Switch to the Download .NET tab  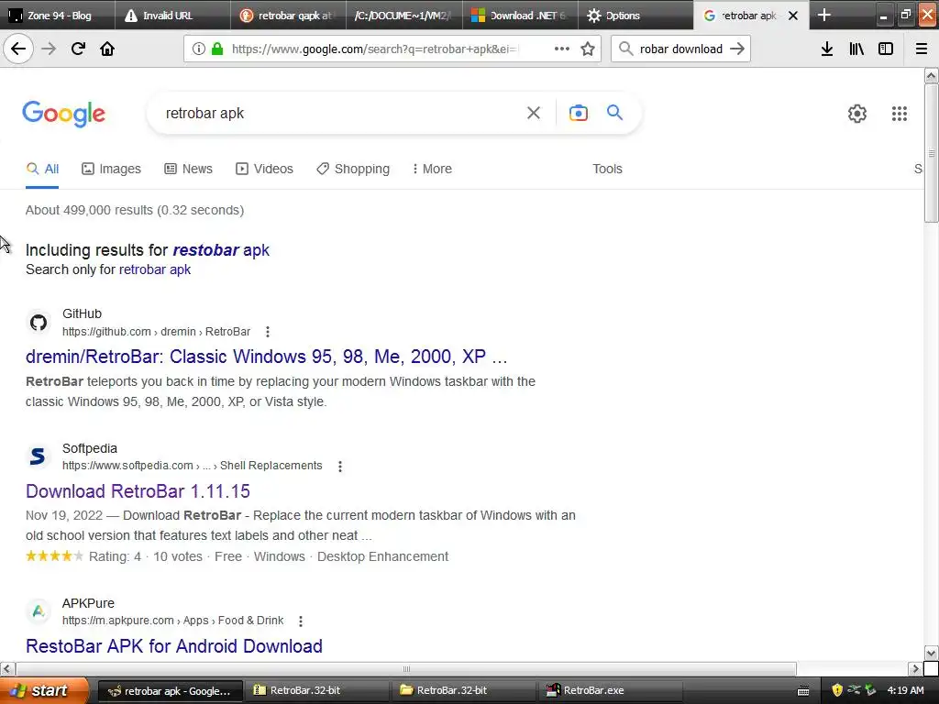(x=520, y=16)
